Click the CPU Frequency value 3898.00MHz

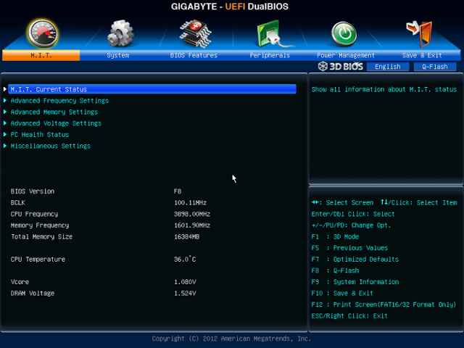192,214
